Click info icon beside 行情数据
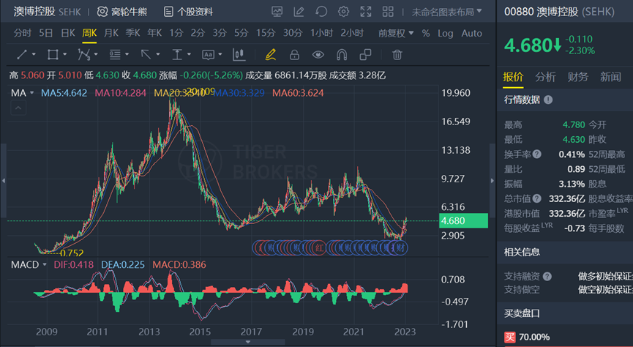The image size is (633, 347). pos(548,100)
